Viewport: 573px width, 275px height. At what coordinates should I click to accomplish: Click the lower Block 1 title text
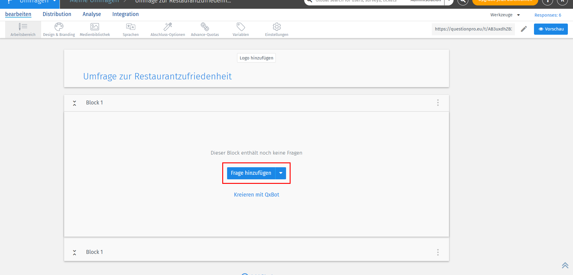tap(94, 252)
